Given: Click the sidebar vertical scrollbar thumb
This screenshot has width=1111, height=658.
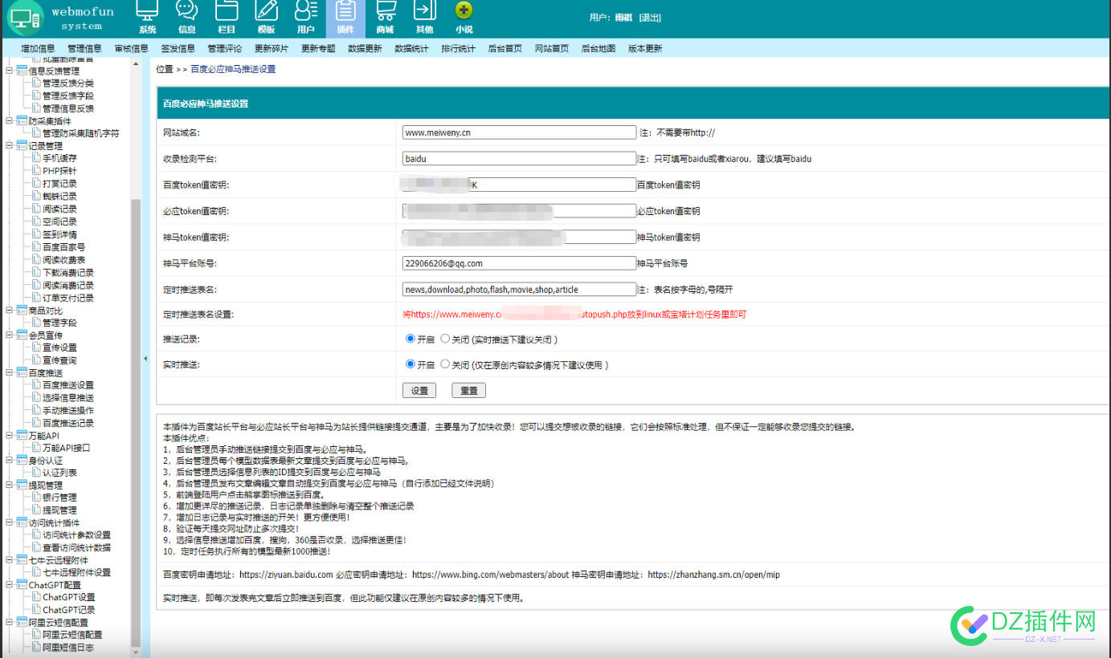Looking at the screenshot, I should pyautogui.click(x=136, y=422).
